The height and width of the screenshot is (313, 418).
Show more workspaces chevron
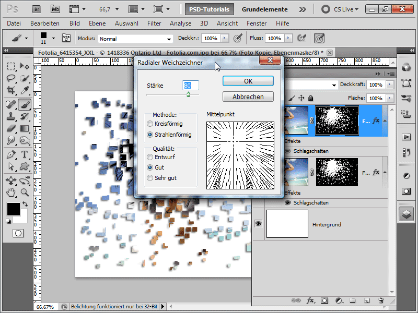point(303,9)
